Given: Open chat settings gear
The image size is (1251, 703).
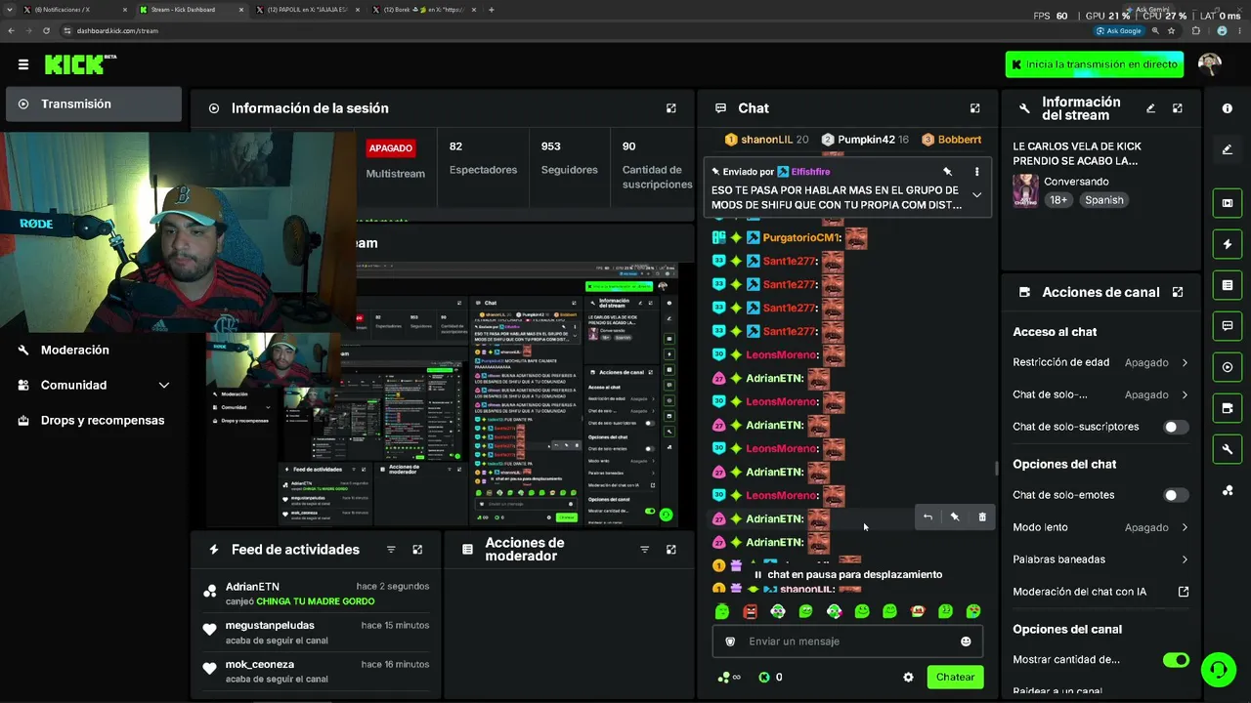Looking at the screenshot, I should (908, 677).
